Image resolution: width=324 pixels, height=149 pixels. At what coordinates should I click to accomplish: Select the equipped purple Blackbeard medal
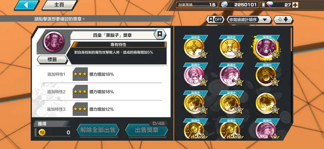pyautogui.click(x=267, y=48)
